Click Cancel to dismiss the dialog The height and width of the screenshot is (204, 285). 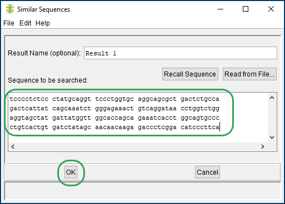tap(207, 172)
